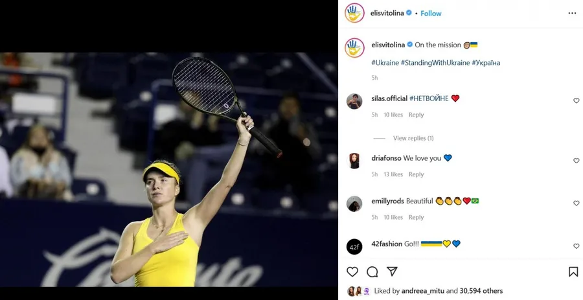Open the three-dot more options menu
This screenshot has height=300, width=583.
572,14
